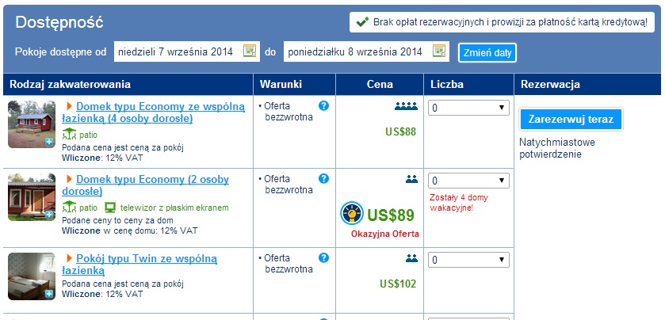Screen dimensions: 665x320
Task: Click the check-in date field niedzieli 7 września 2014
Action: click(x=186, y=51)
